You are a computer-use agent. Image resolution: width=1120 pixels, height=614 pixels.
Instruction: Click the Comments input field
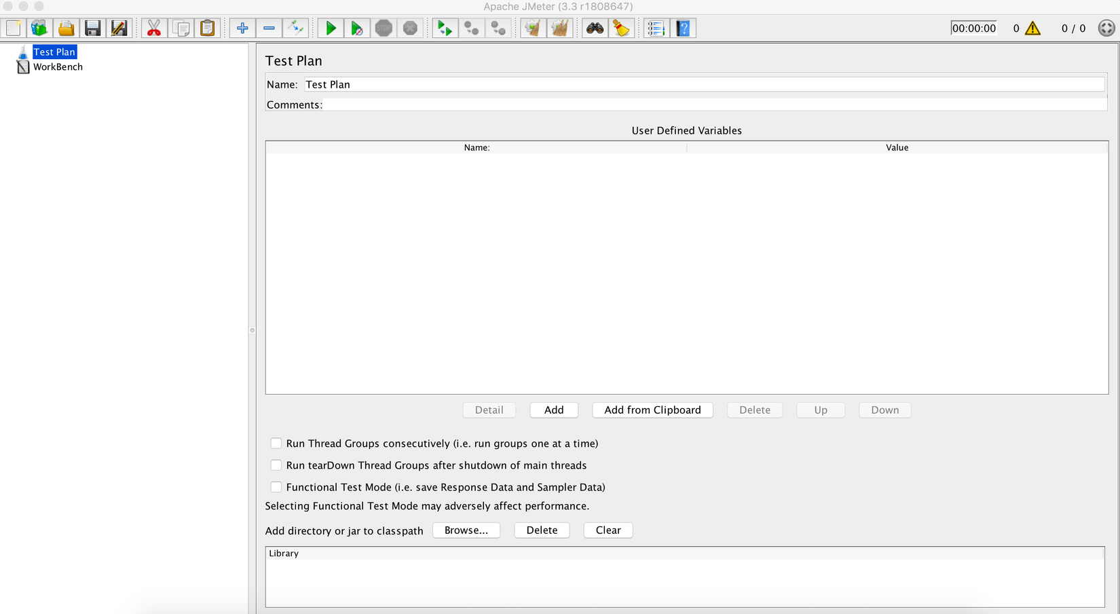pos(715,105)
